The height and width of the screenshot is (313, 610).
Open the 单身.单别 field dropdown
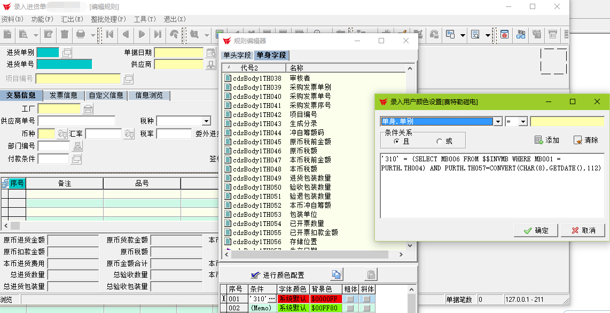[498, 122]
